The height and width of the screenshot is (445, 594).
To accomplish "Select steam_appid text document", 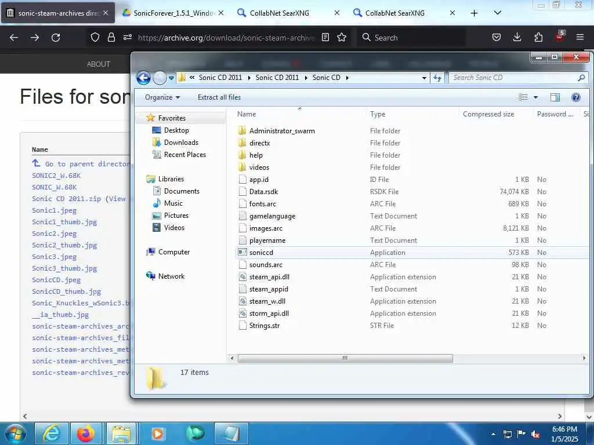I will [x=269, y=289].
